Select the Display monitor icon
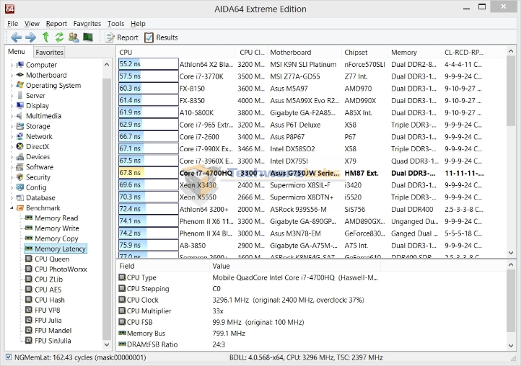The image size is (521, 366). pos(20,105)
